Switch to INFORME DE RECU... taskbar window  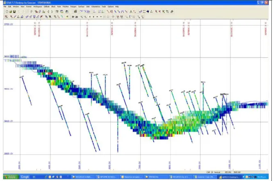tap(107, 177)
